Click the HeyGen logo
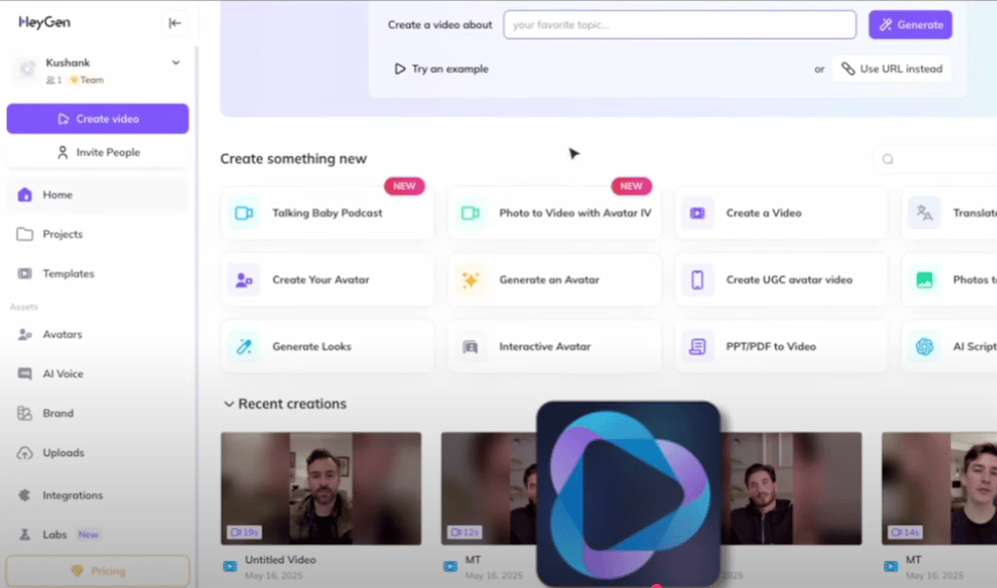Screen dimensions: 997x588 click(x=45, y=22)
